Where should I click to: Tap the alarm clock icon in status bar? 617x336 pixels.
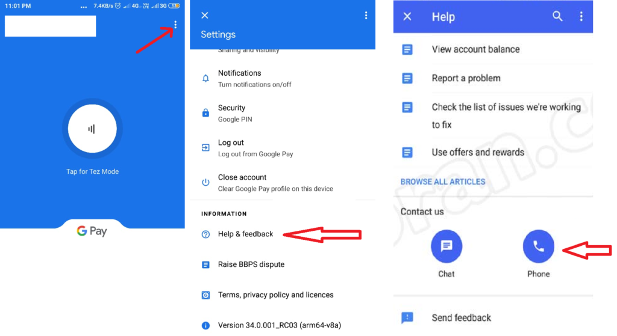117,6
